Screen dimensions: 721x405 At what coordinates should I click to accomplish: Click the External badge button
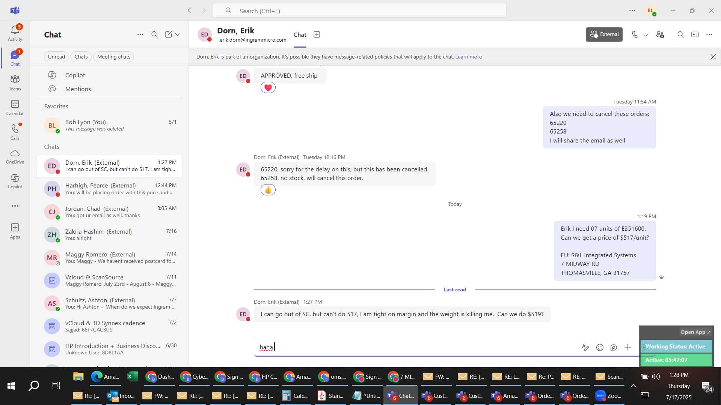click(604, 34)
